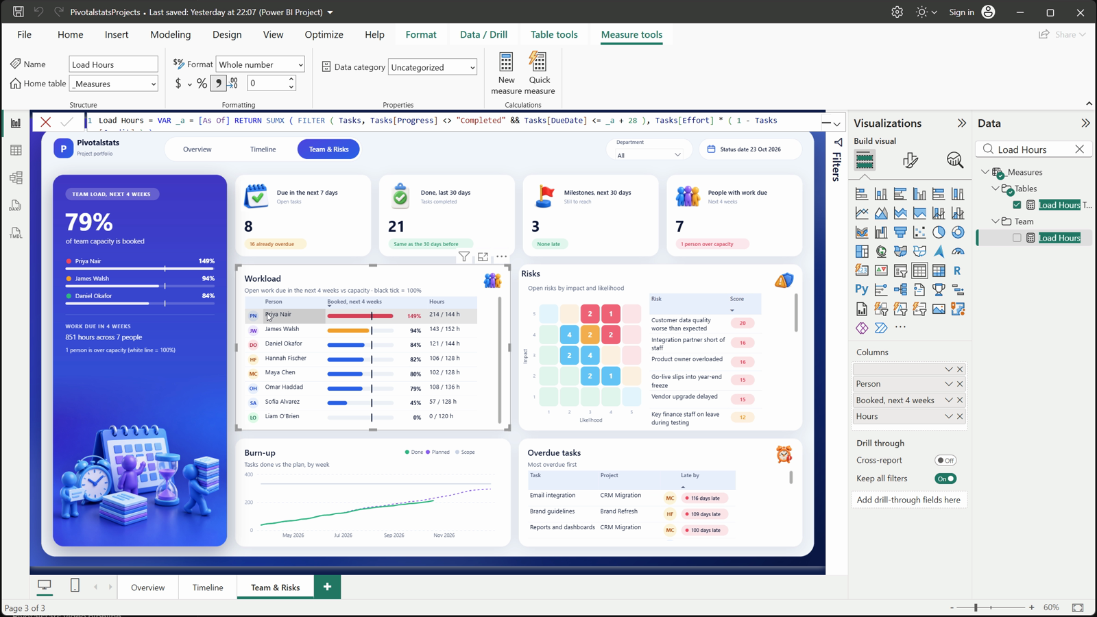
Task: Open Model view in left sidebar
Action: 16,178
